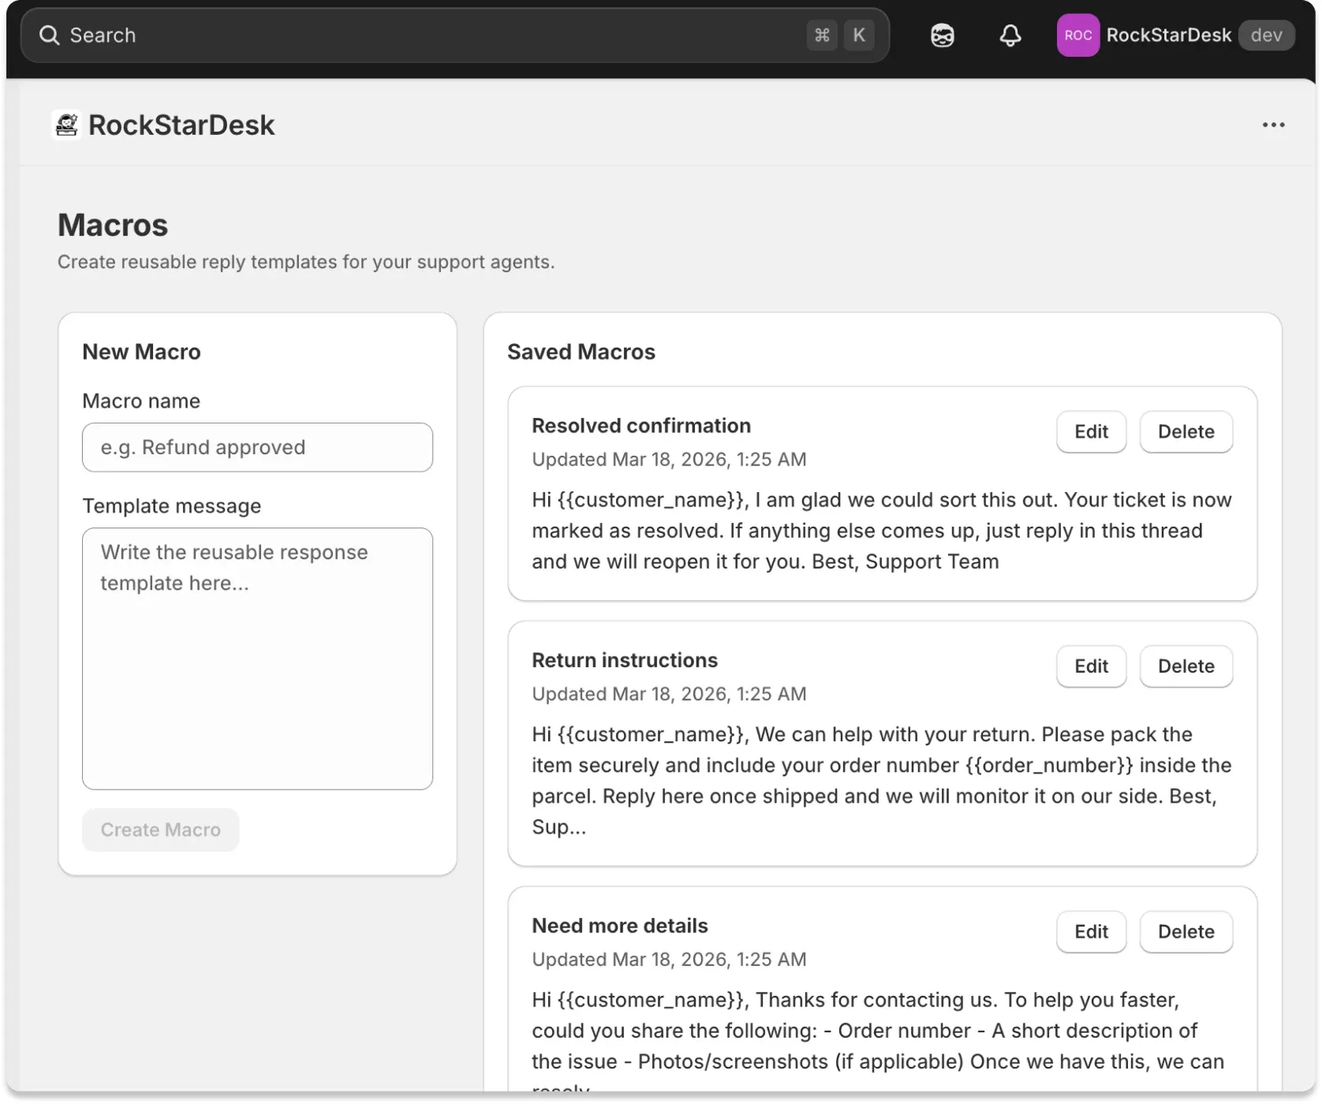Edit the Need more details macro
The width and height of the screenshot is (1322, 1104).
[x=1091, y=932]
